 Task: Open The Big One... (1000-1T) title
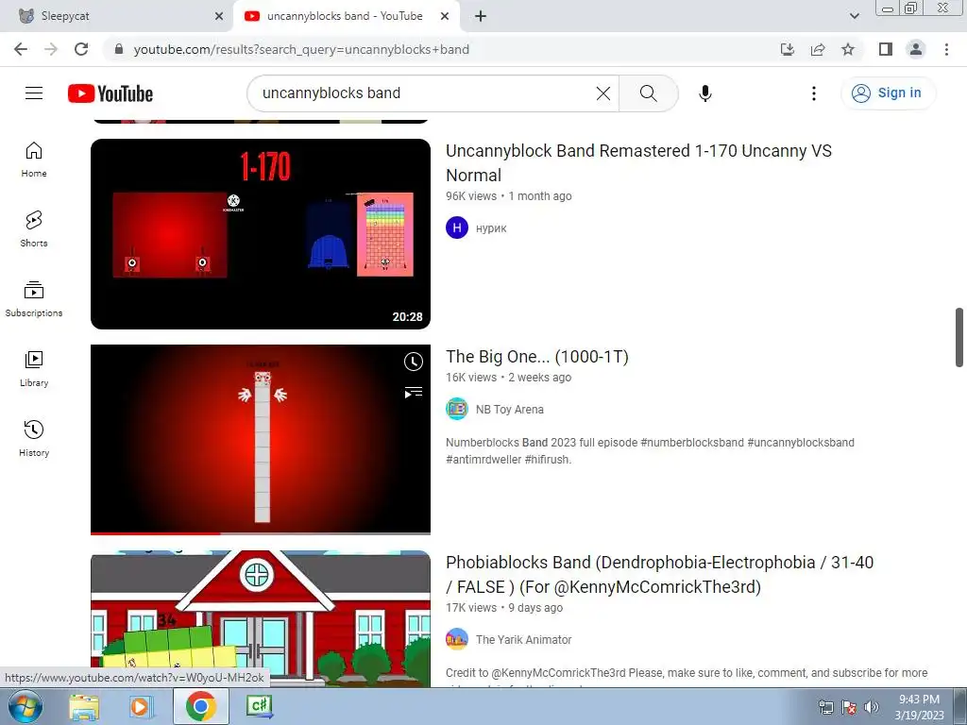tap(537, 356)
